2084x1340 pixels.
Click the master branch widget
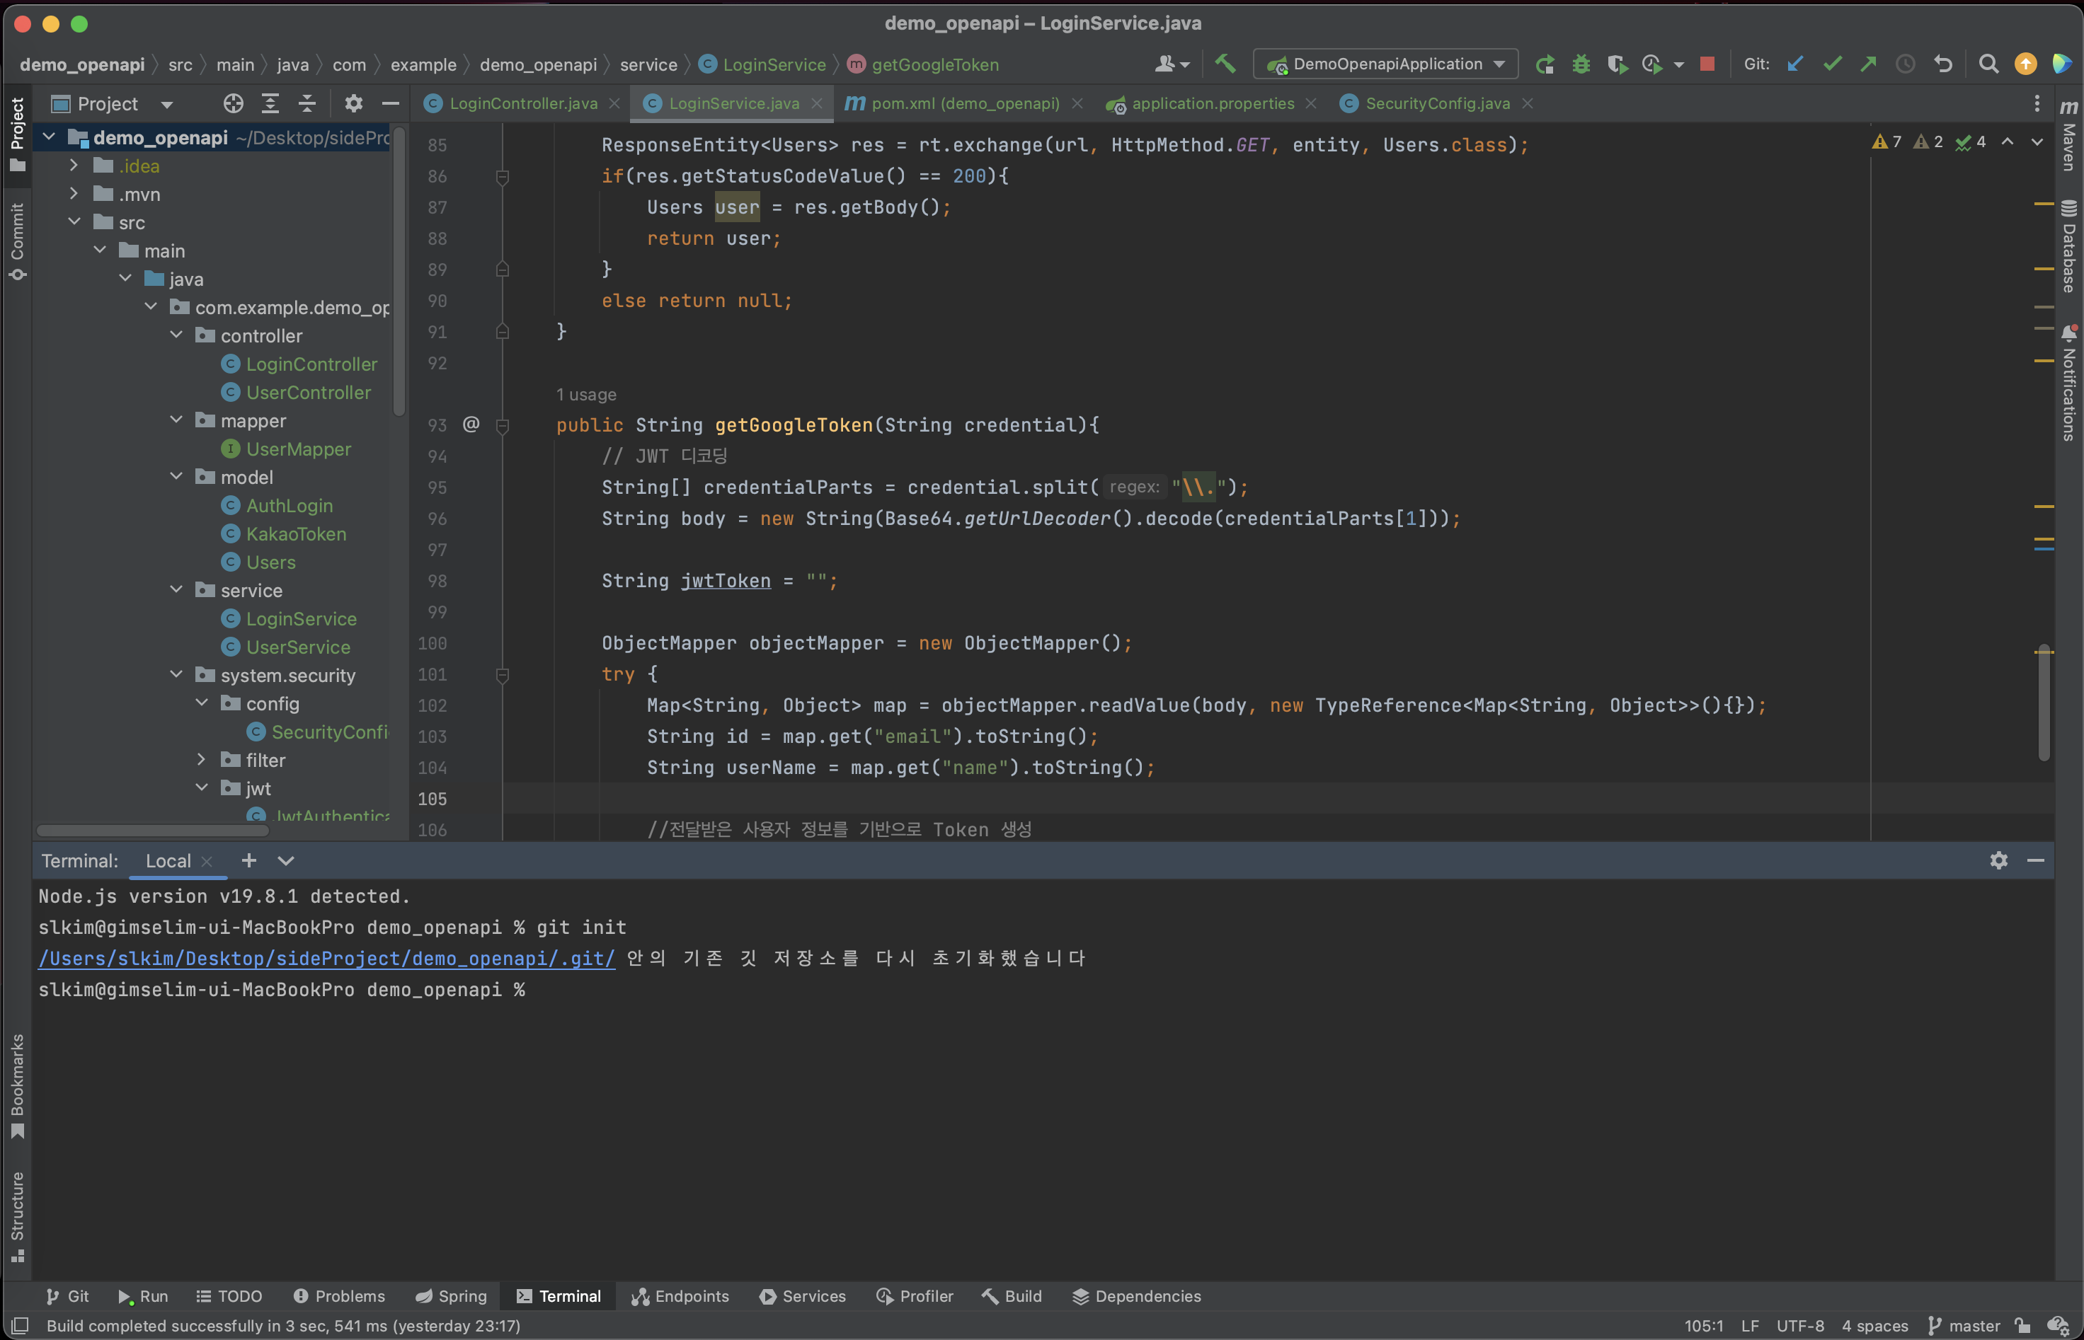(x=1965, y=1325)
